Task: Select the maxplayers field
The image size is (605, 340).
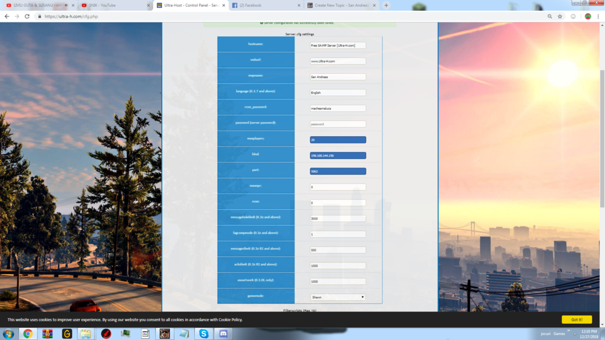Action: coord(338,140)
